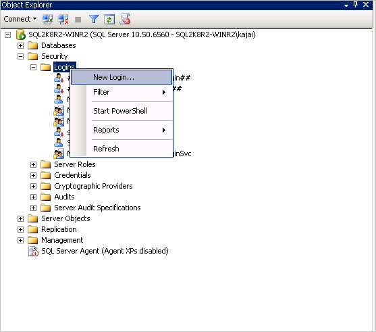This screenshot has width=376, height=332.
Task: Collapse the Security folder
Action: coord(21,56)
